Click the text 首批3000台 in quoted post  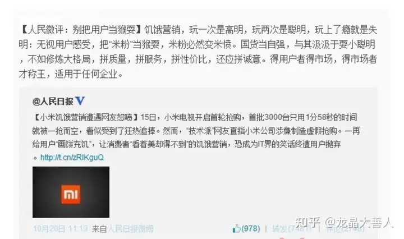click(269, 117)
